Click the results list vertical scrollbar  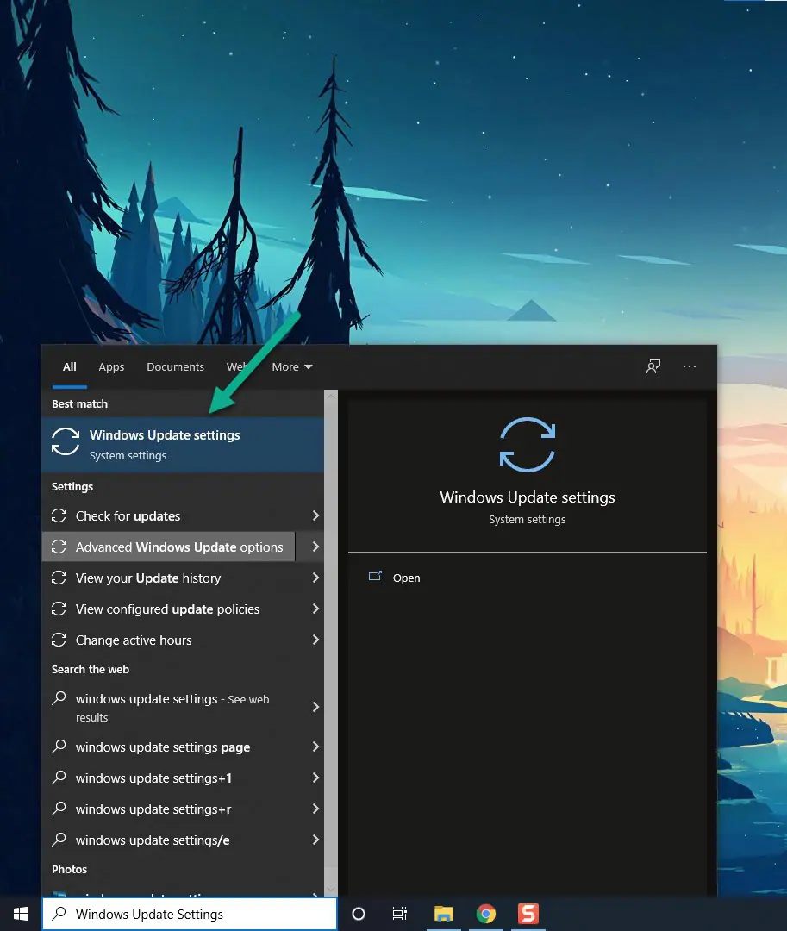(331, 643)
